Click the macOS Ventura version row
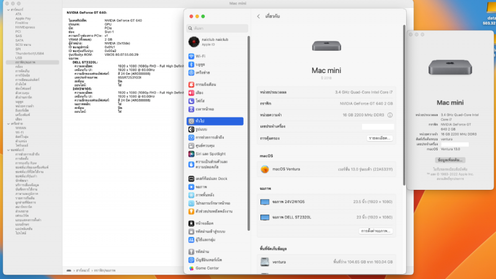Viewport: 496px width, 279px height. click(326, 169)
